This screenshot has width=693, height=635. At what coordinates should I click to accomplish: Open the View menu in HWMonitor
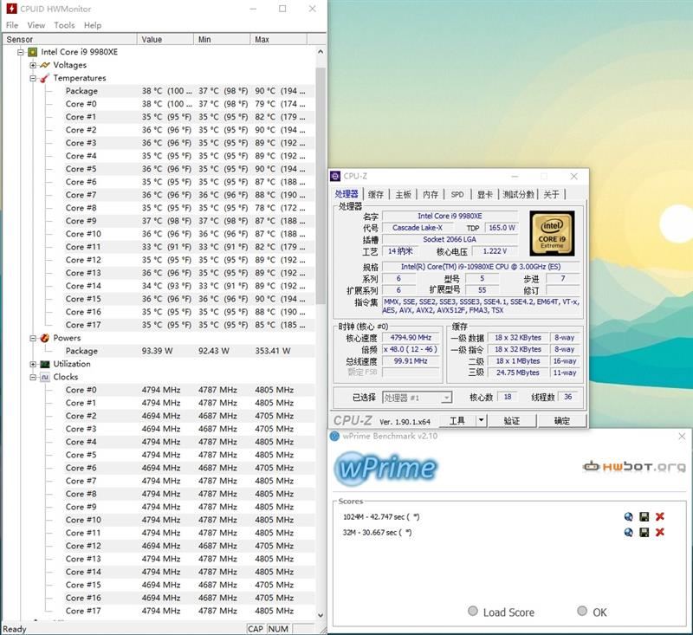(x=36, y=25)
